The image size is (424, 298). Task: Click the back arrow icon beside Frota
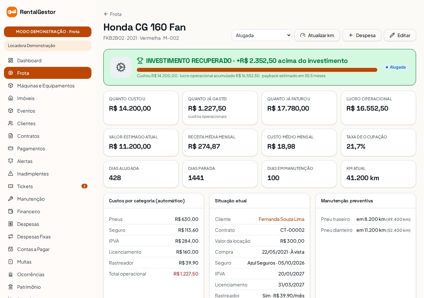pos(106,14)
